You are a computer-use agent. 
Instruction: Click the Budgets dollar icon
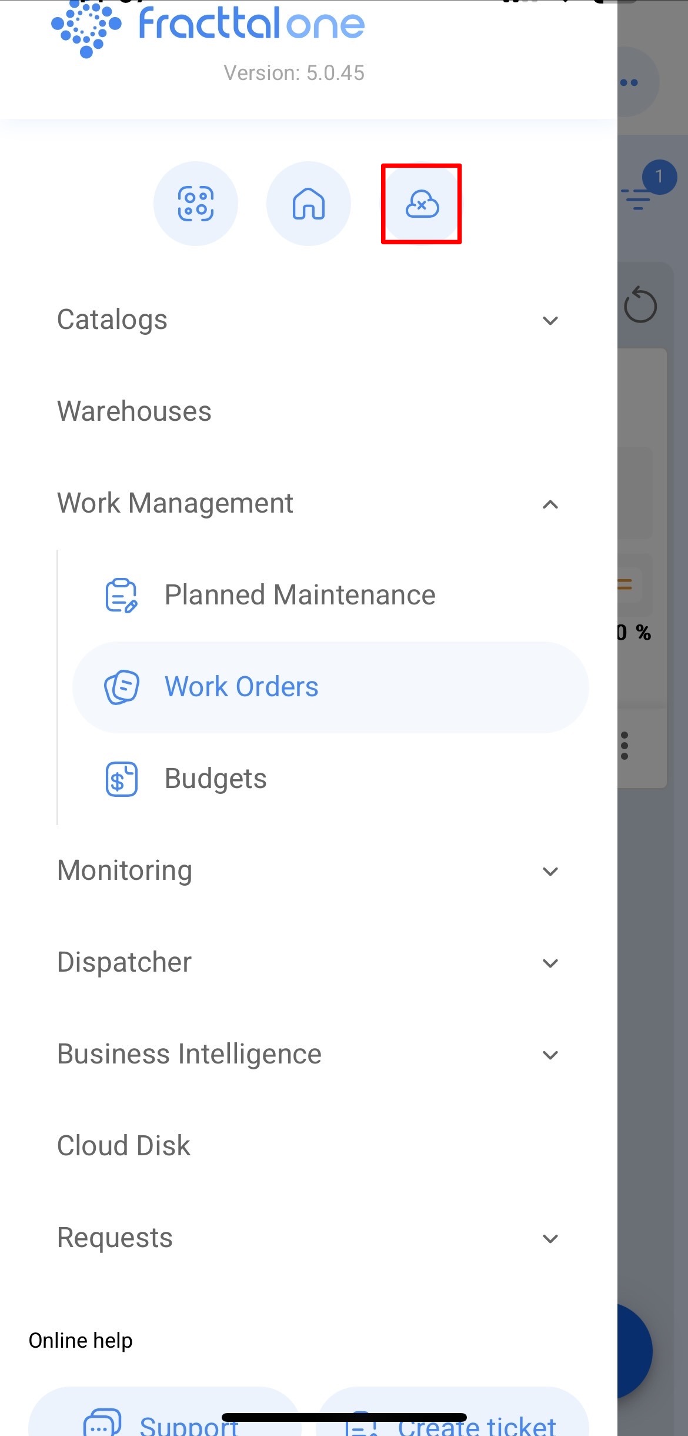pos(121,779)
